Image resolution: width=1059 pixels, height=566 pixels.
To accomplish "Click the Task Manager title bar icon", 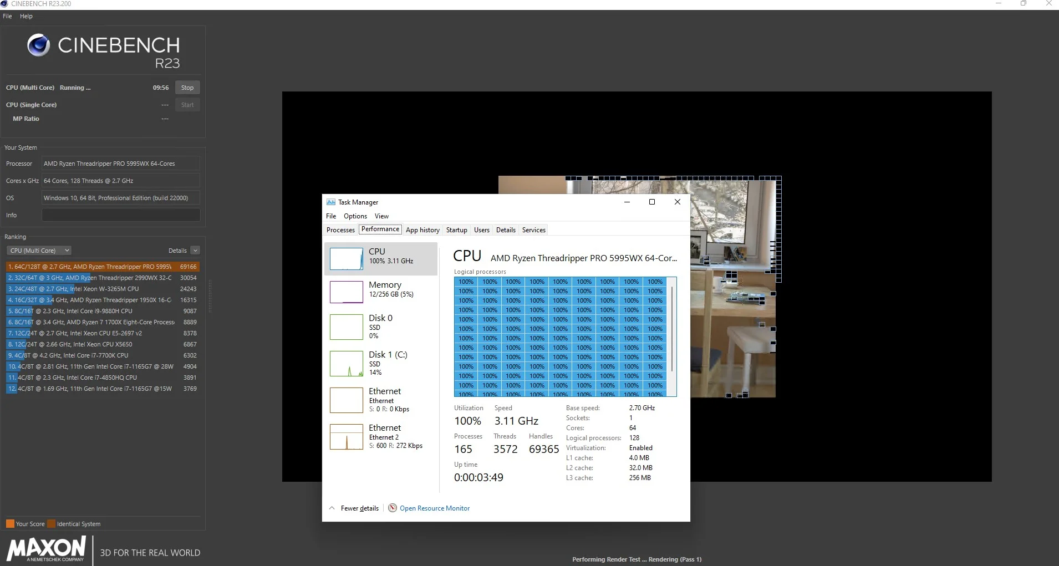I will coord(331,202).
